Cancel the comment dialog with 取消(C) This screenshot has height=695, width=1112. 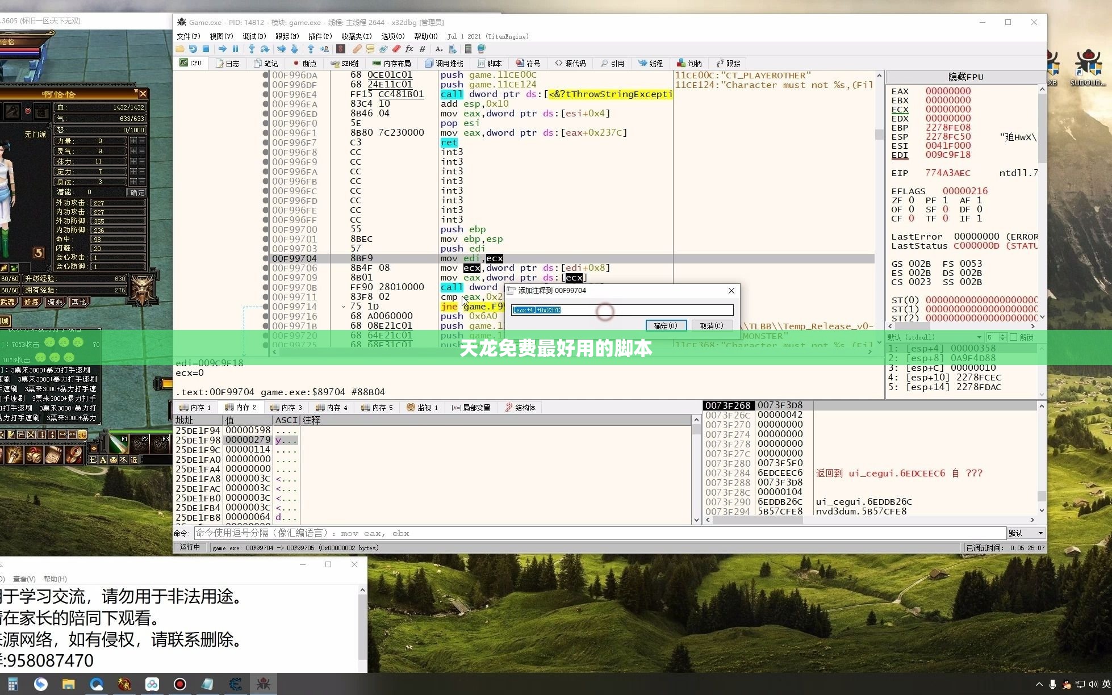point(711,326)
